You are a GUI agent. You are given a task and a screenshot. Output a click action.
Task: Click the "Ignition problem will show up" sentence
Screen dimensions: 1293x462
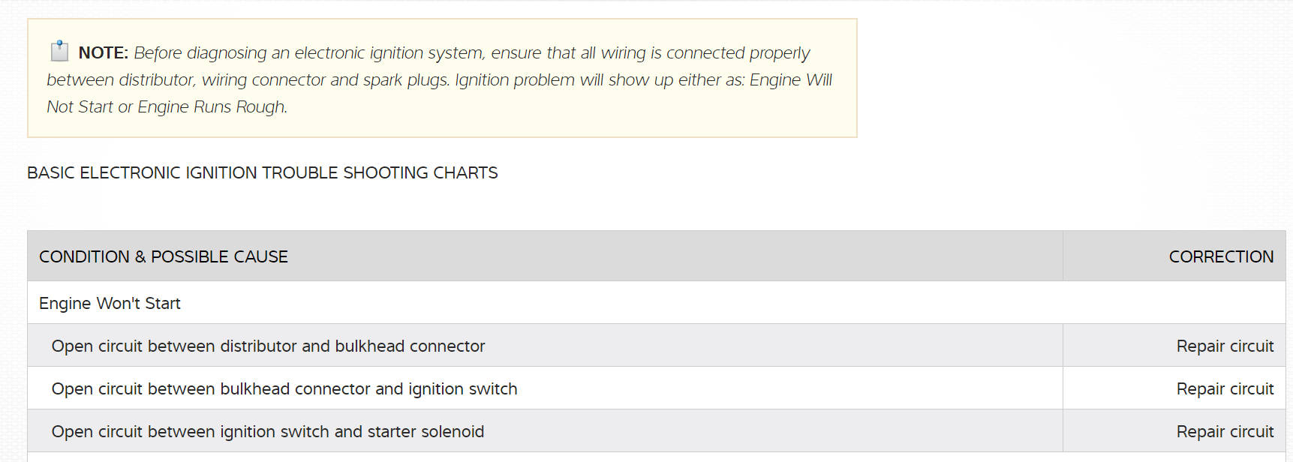click(x=563, y=80)
